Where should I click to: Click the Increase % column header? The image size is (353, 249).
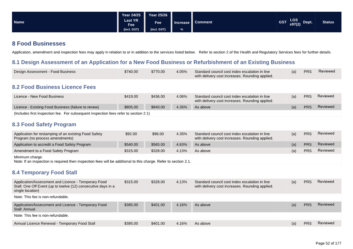182,23
